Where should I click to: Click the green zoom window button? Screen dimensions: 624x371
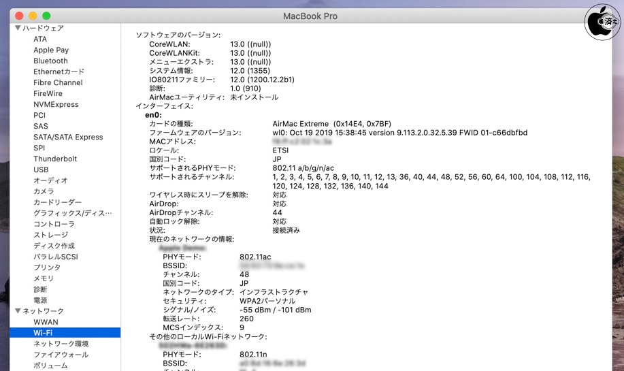pyautogui.click(x=46, y=16)
